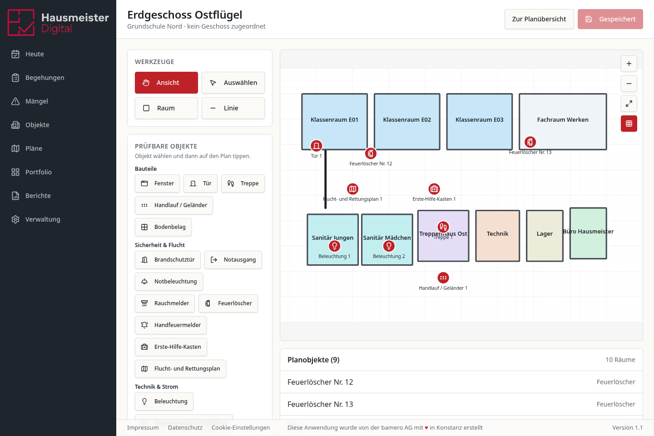The image size is (654, 436).
Task: Pick the Notausgang object type
Action: 233,260
